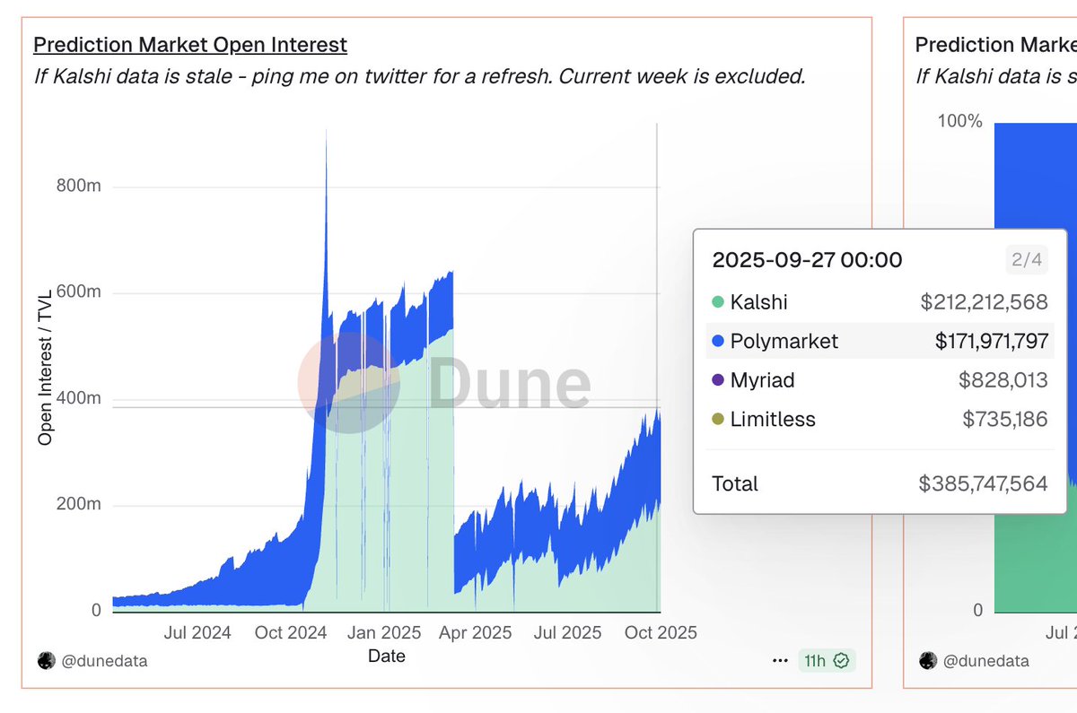Click the Jan 2025 x-axis label
The height and width of the screenshot is (713, 1077).
pos(383,632)
